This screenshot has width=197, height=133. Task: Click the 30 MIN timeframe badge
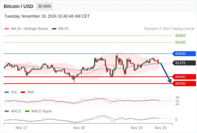pyautogui.click(x=44, y=6)
